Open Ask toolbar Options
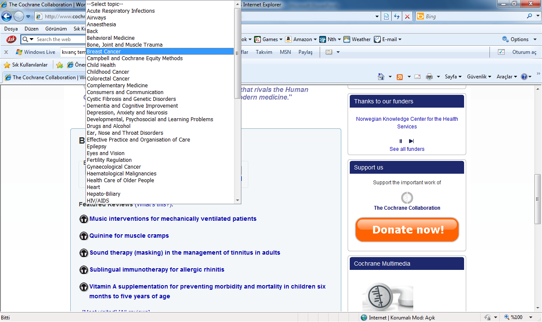542x322 pixels. tap(520, 39)
